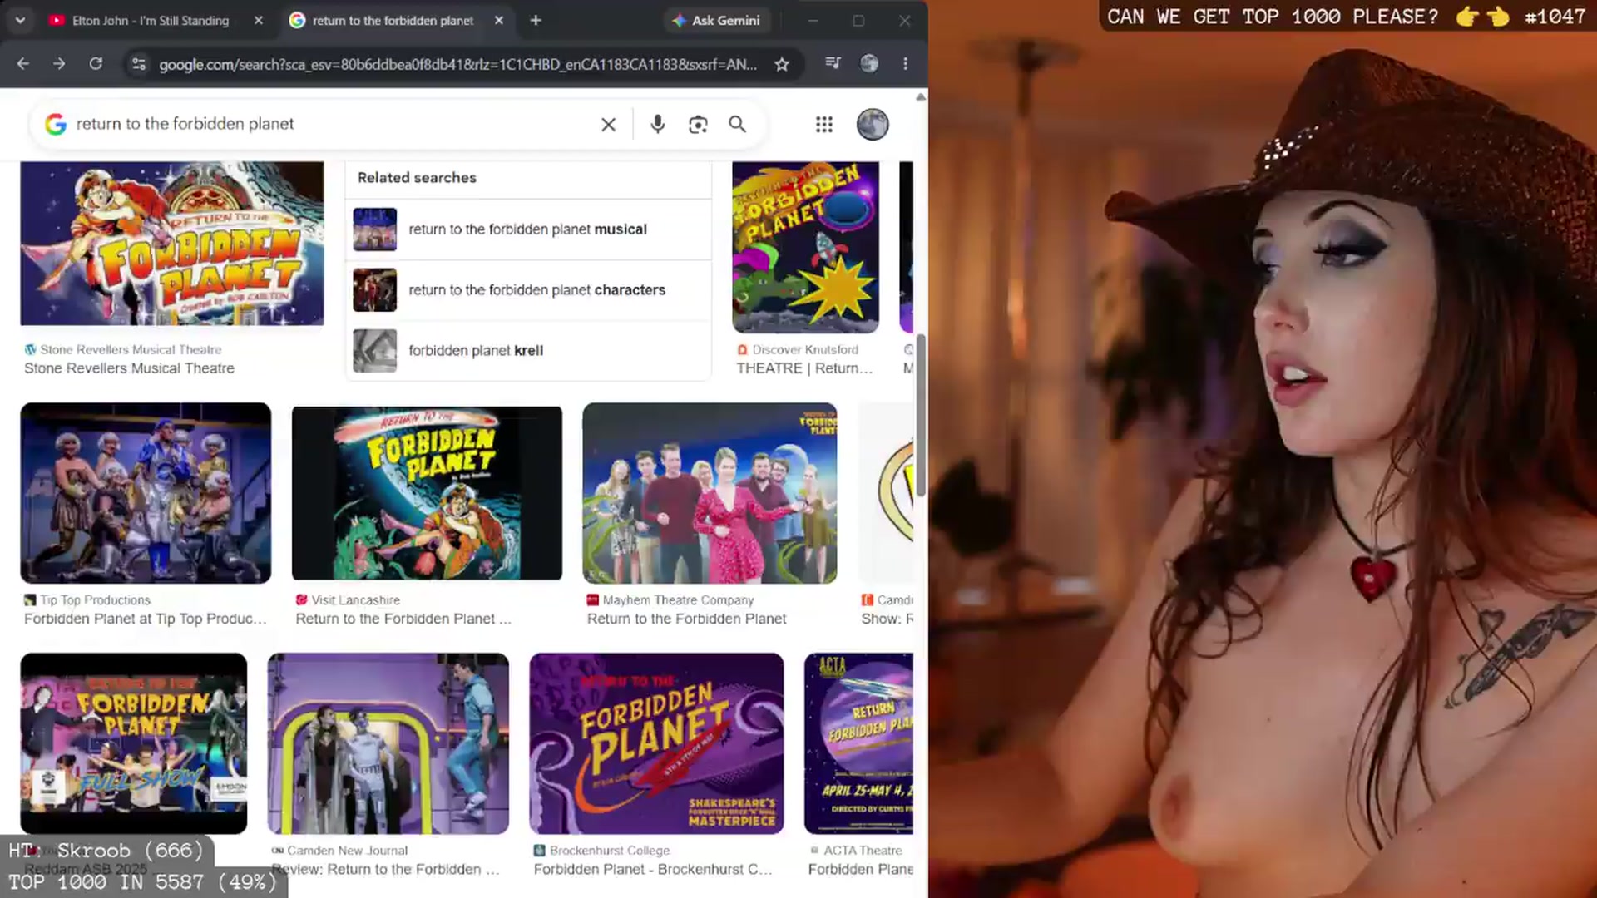This screenshot has height=898, width=1597.
Task: Open thumbnail beside the krell related search
Action: (x=375, y=351)
